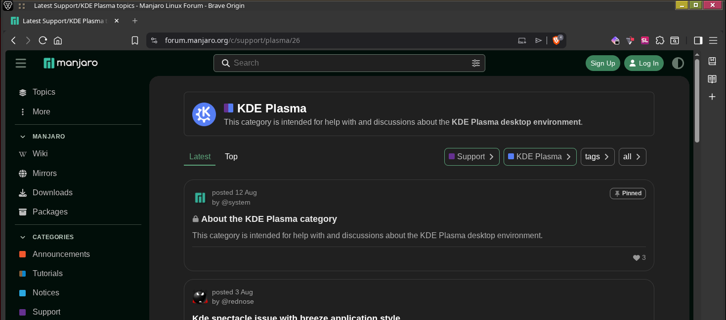Viewport: 726px width, 320px height.
Task: Click the send/share arrow in address bar
Action: click(539, 40)
